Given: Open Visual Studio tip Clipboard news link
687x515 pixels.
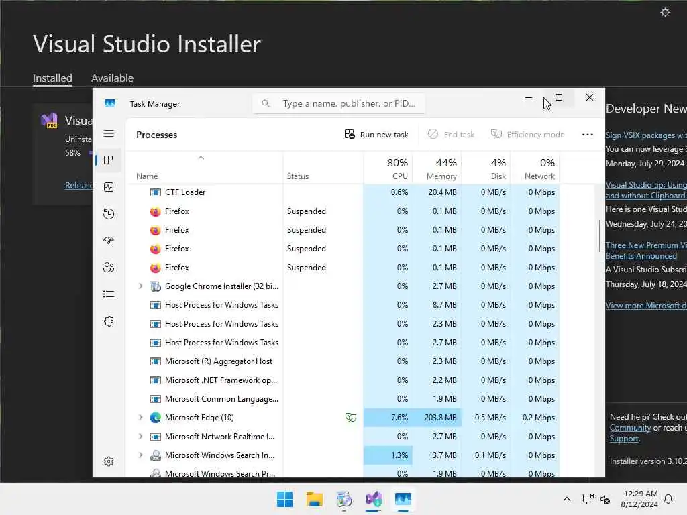Looking at the screenshot, I should 646,190.
